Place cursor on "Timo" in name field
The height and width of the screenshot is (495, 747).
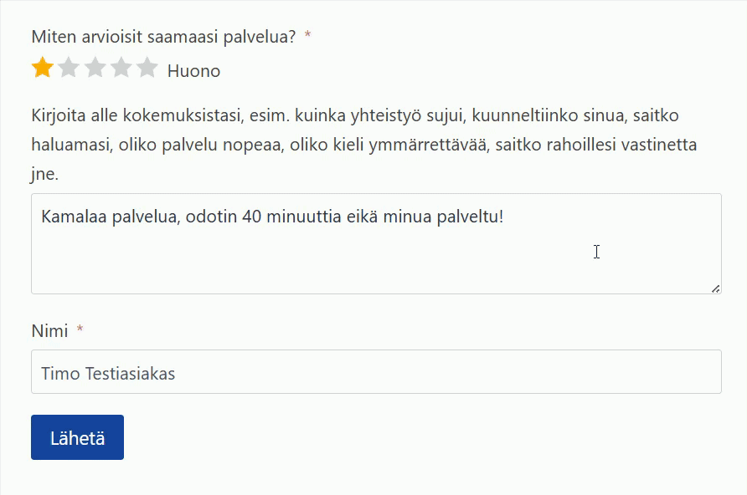pos(59,374)
